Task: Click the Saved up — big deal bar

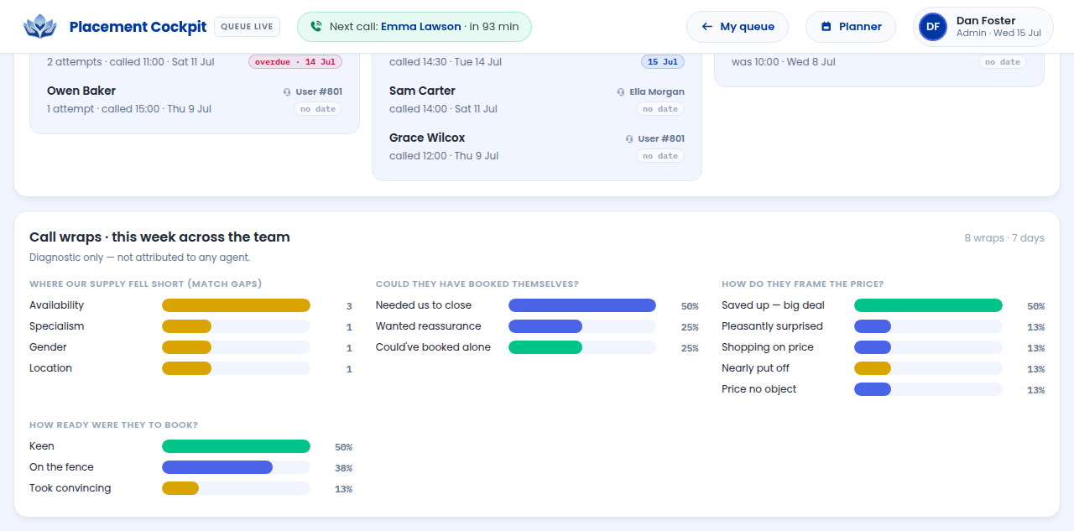Action: coord(928,305)
